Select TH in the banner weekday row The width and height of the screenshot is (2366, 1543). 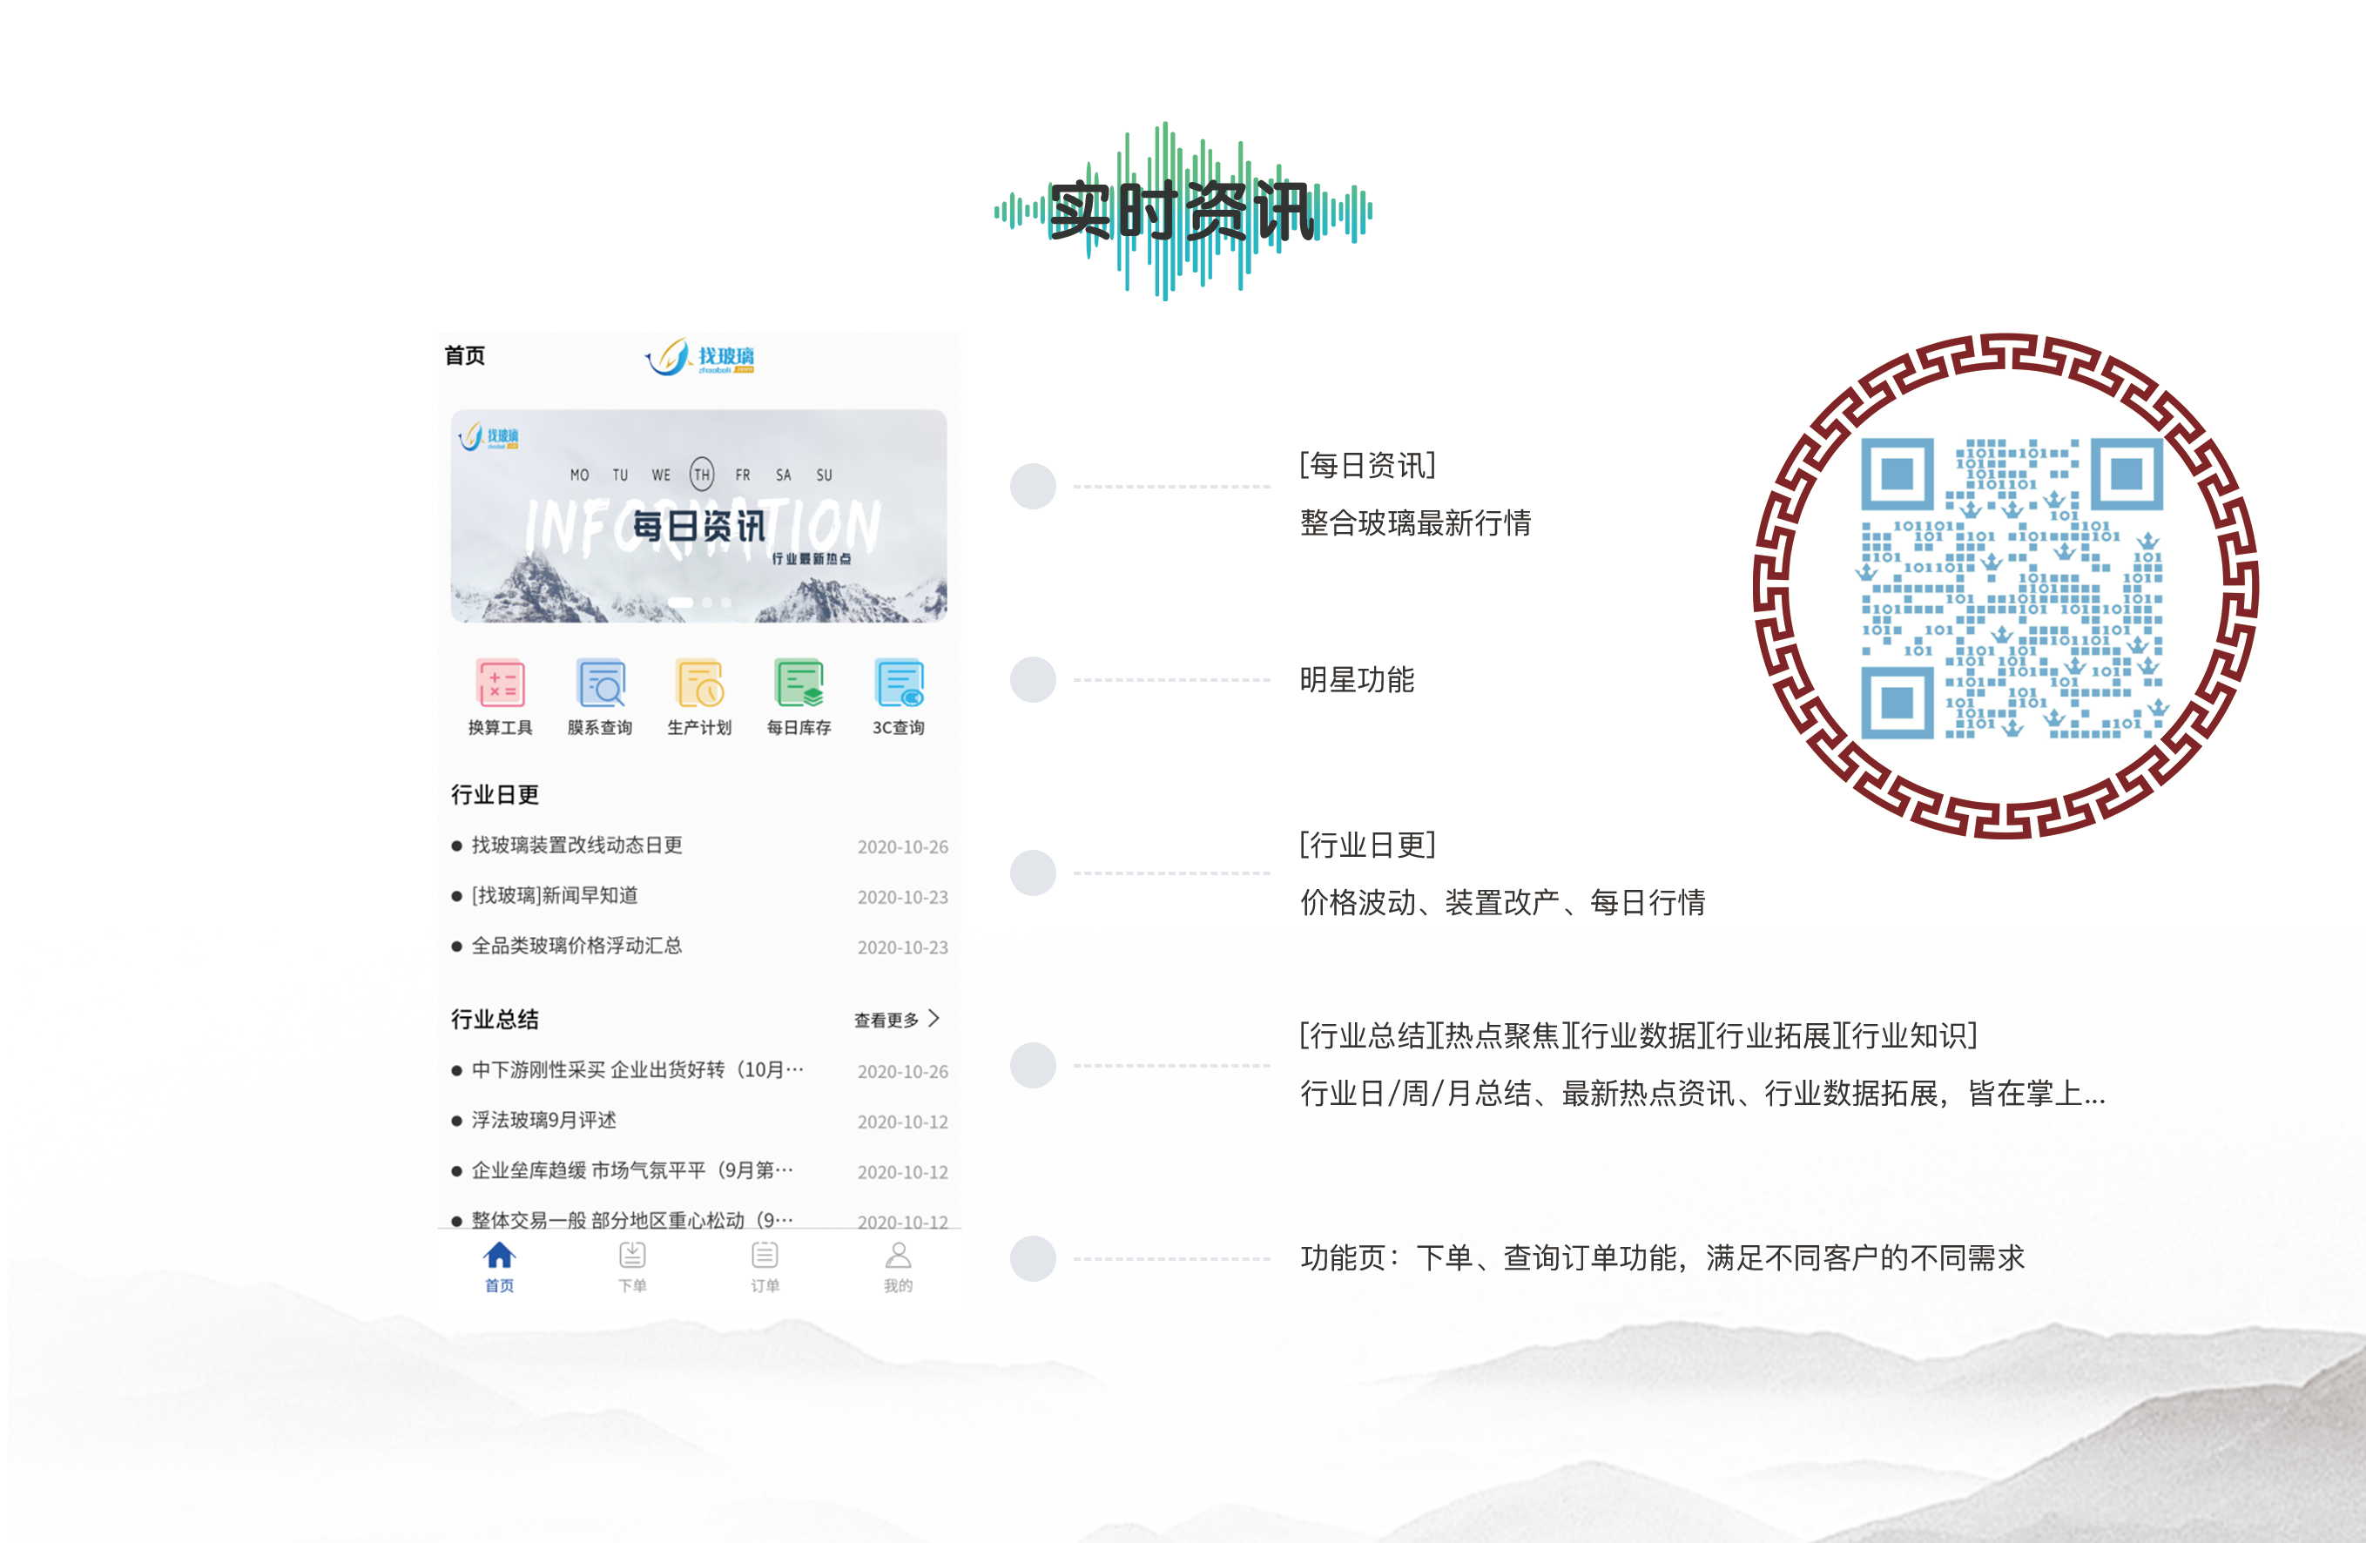tap(702, 475)
